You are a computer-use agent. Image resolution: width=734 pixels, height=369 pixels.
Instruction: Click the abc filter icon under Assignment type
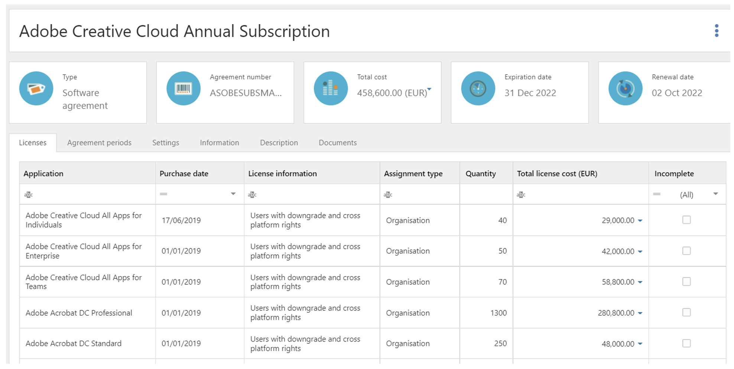pyautogui.click(x=388, y=195)
